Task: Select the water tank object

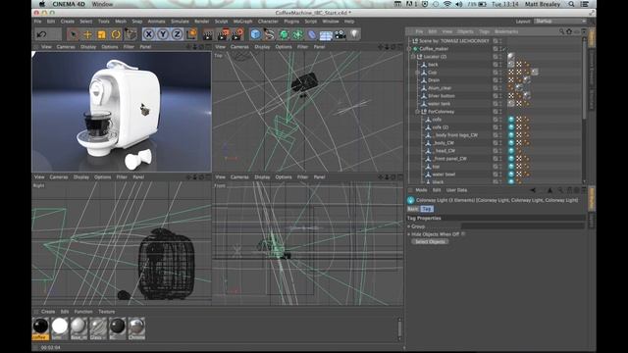Action: pos(440,104)
